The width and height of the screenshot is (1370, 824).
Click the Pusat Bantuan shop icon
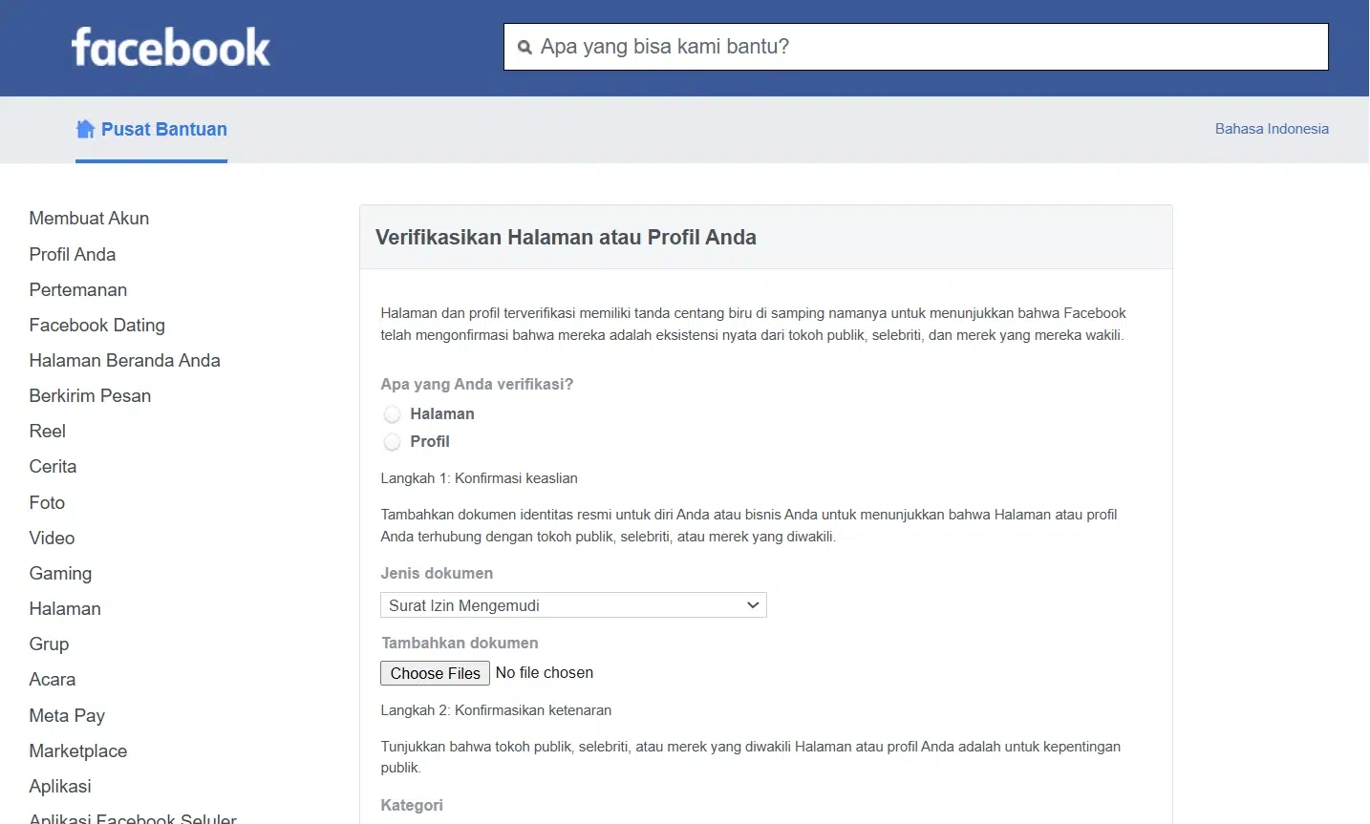(x=85, y=128)
